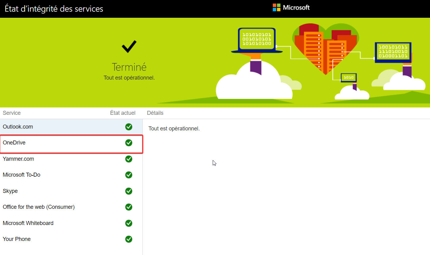Select the Outlook.com service row
The height and width of the screenshot is (255, 430).
pyautogui.click(x=71, y=127)
